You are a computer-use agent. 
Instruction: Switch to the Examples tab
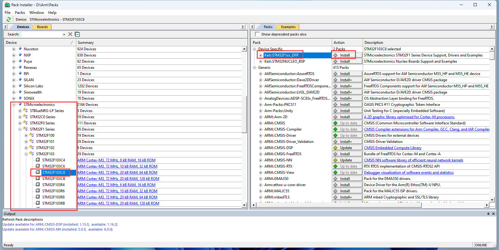288,27
